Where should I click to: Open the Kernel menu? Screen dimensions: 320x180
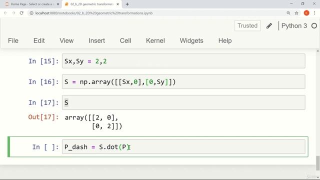coord(155,40)
